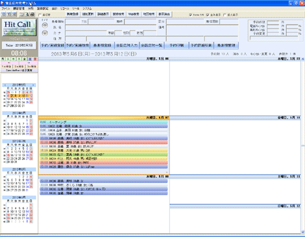Click the TEL input field

(101, 21)
